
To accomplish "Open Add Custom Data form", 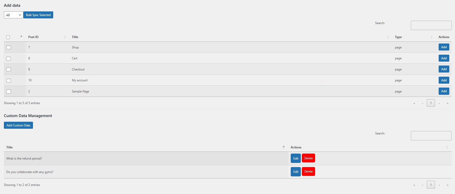I will coord(18,125).
